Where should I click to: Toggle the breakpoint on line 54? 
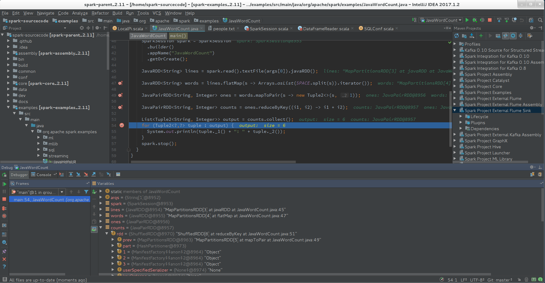click(x=122, y=125)
